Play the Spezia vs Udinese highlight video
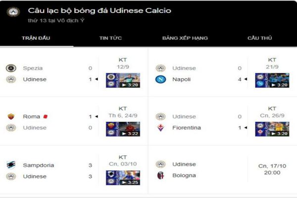 (x=123, y=80)
